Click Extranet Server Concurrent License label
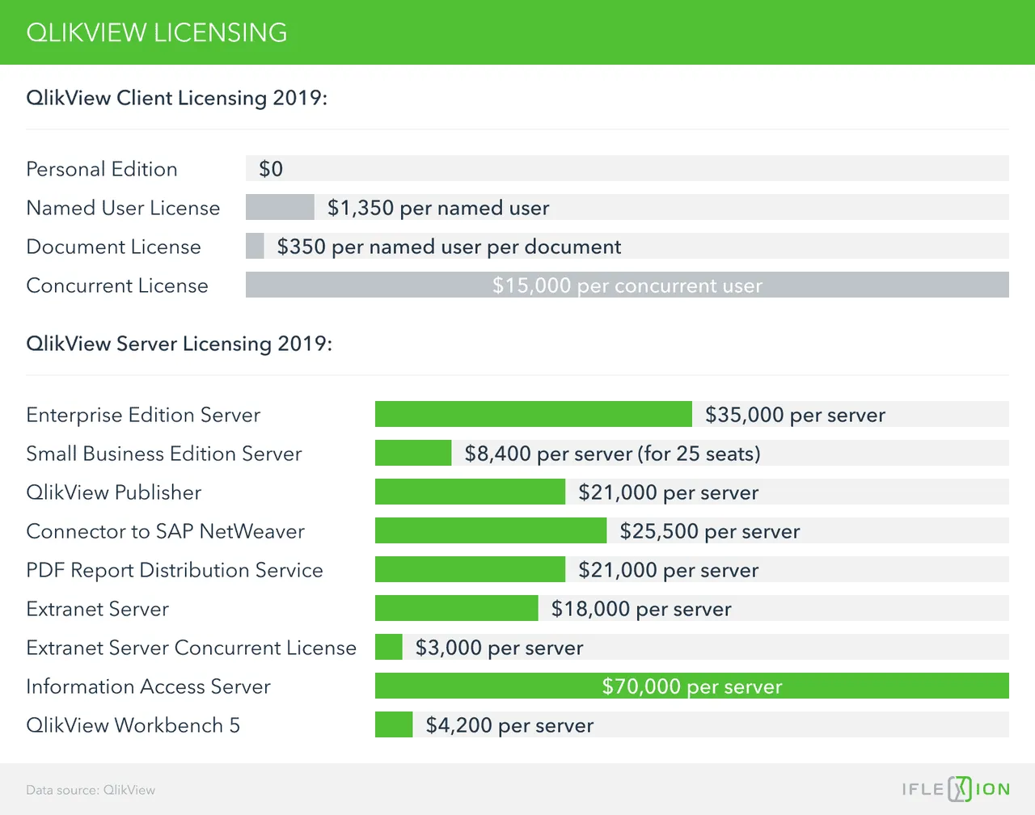 [192, 648]
